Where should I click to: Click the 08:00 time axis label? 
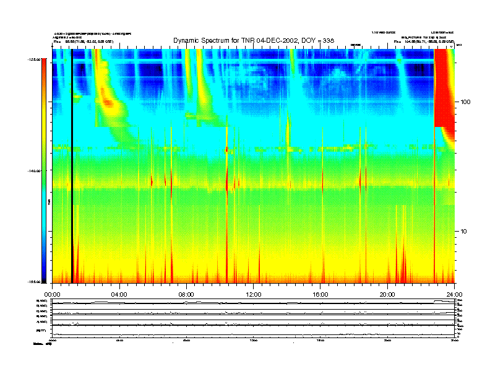click(186, 295)
